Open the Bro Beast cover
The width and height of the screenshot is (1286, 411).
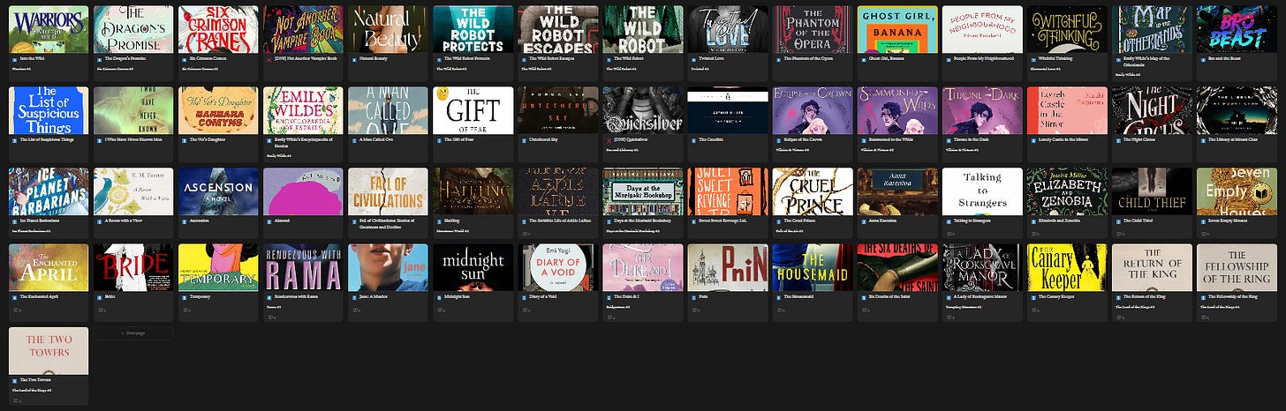1237,28
